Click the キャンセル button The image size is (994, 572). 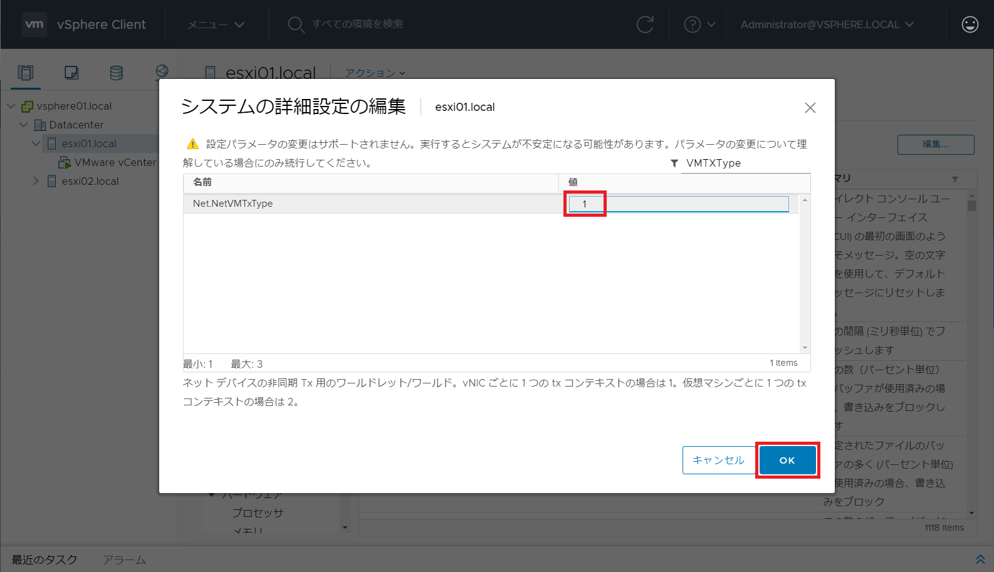point(718,460)
